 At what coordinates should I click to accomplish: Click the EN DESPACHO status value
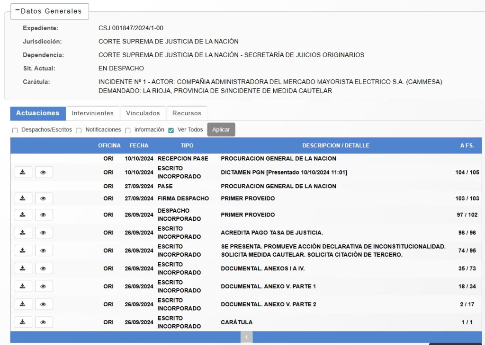121,68
